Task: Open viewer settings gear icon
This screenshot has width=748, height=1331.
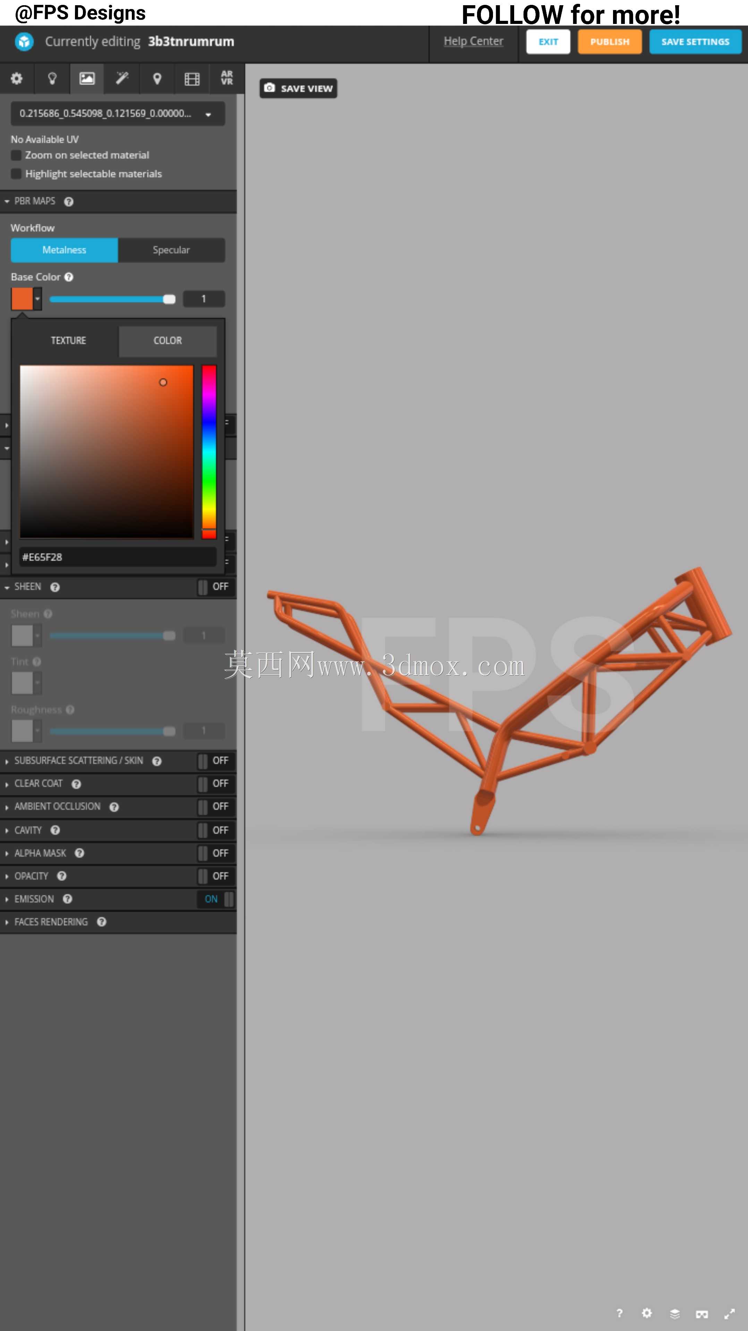Action: tap(647, 1313)
